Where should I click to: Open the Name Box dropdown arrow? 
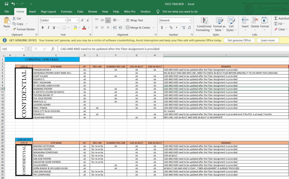(x=22, y=49)
